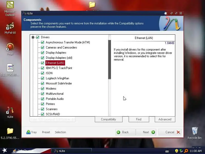Click the shield icon in system tray
Viewport: 205px width, 154px height.
coord(177,151)
